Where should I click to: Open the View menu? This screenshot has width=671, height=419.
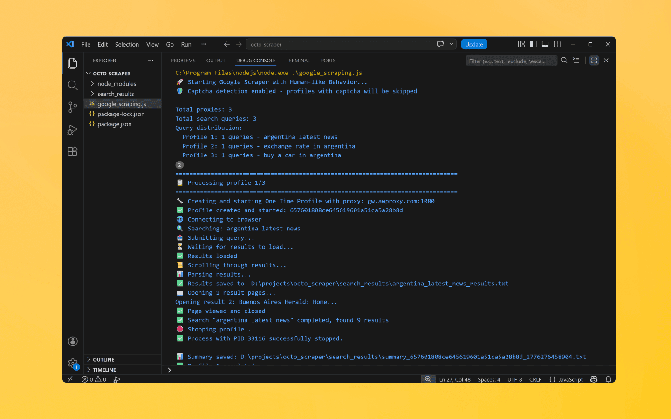[152, 44]
